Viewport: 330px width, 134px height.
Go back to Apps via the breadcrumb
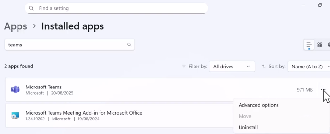(x=16, y=26)
